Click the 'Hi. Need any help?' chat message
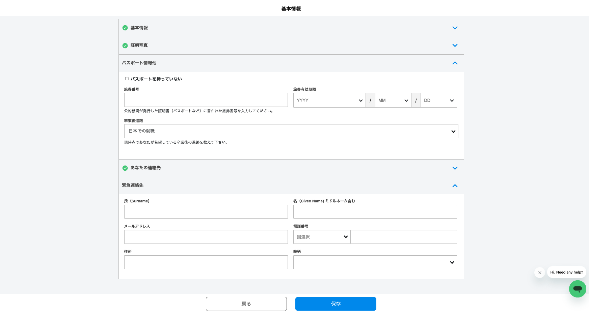 tap(566, 272)
